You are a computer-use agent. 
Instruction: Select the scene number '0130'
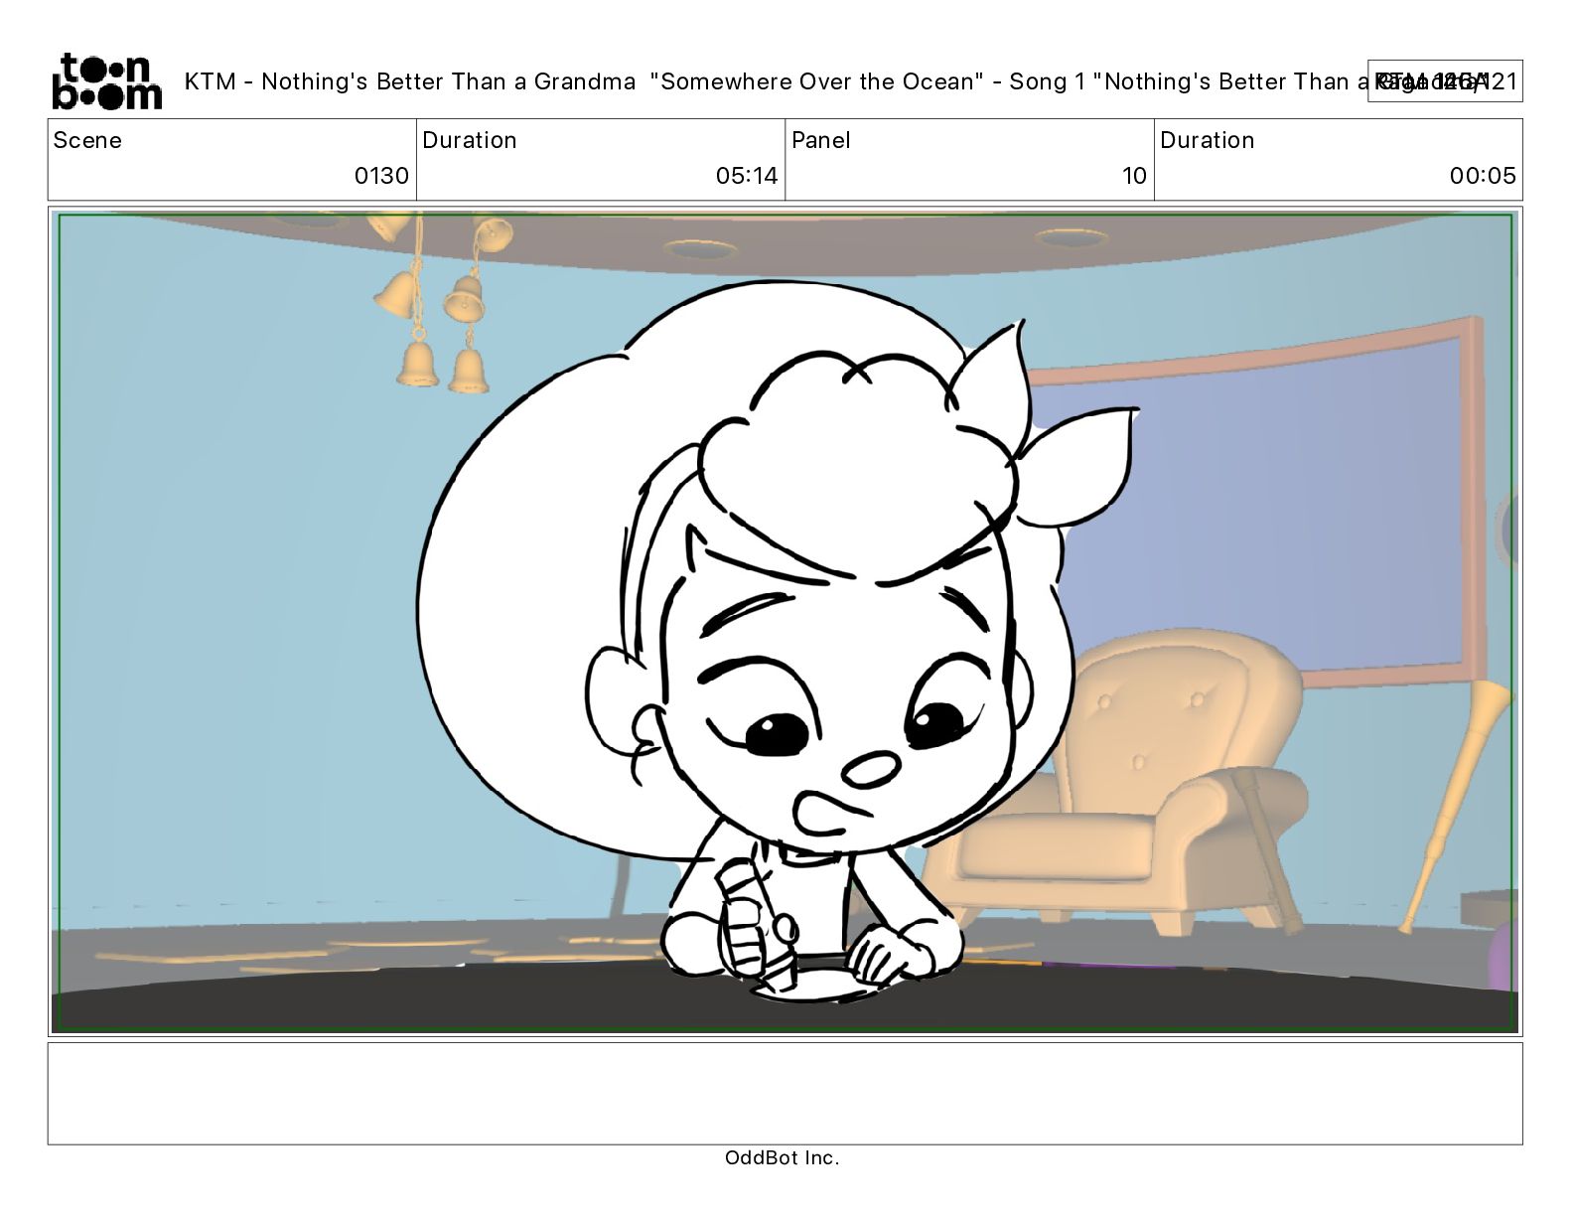pyautogui.click(x=381, y=176)
